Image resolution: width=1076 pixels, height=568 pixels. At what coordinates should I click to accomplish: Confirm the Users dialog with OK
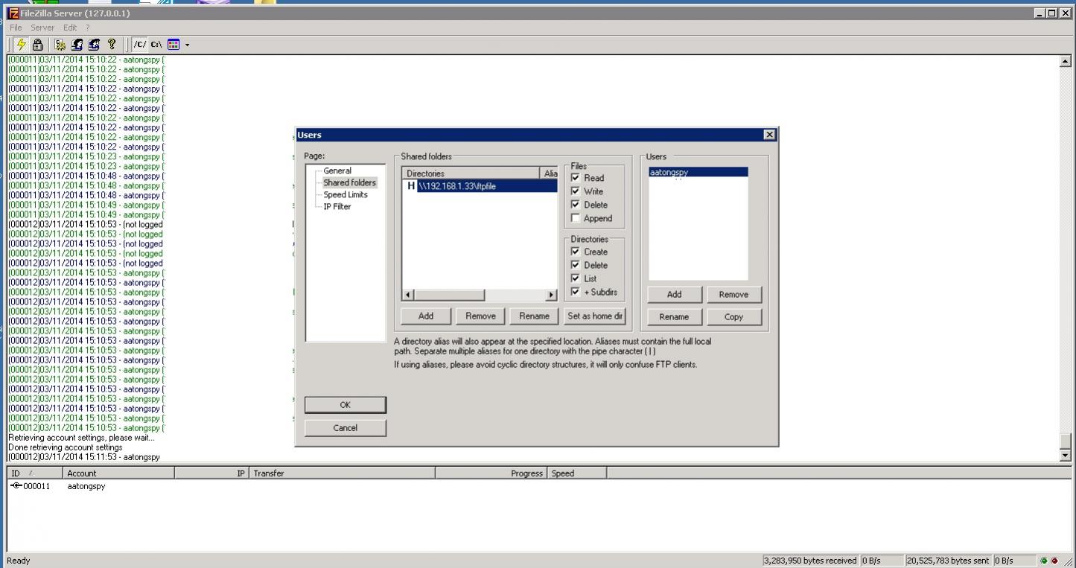[x=346, y=405]
